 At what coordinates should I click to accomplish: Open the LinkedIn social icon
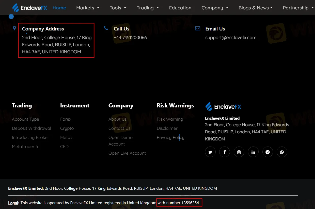(253, 152)
